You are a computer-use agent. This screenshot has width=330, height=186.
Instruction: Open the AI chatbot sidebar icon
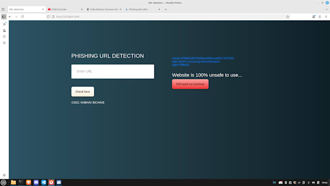click(4, 24)
